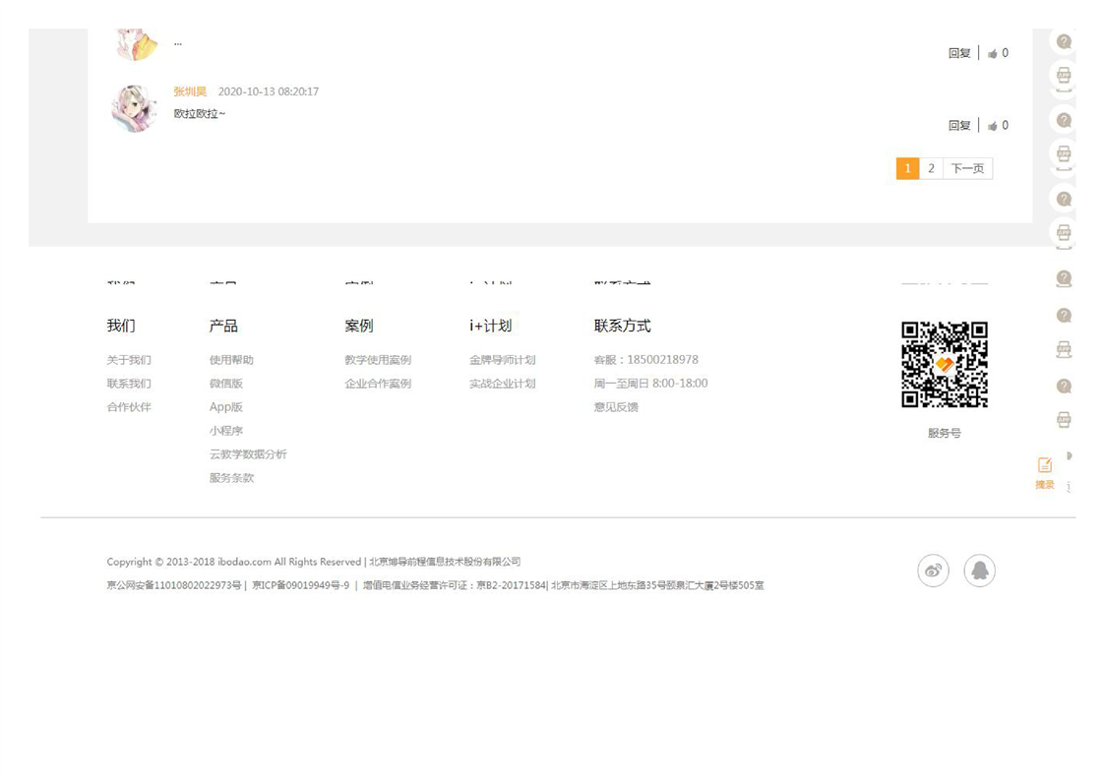Open 云教学数据分析 link
This screenshot has height=780, width=1104.
coord(248,454)
